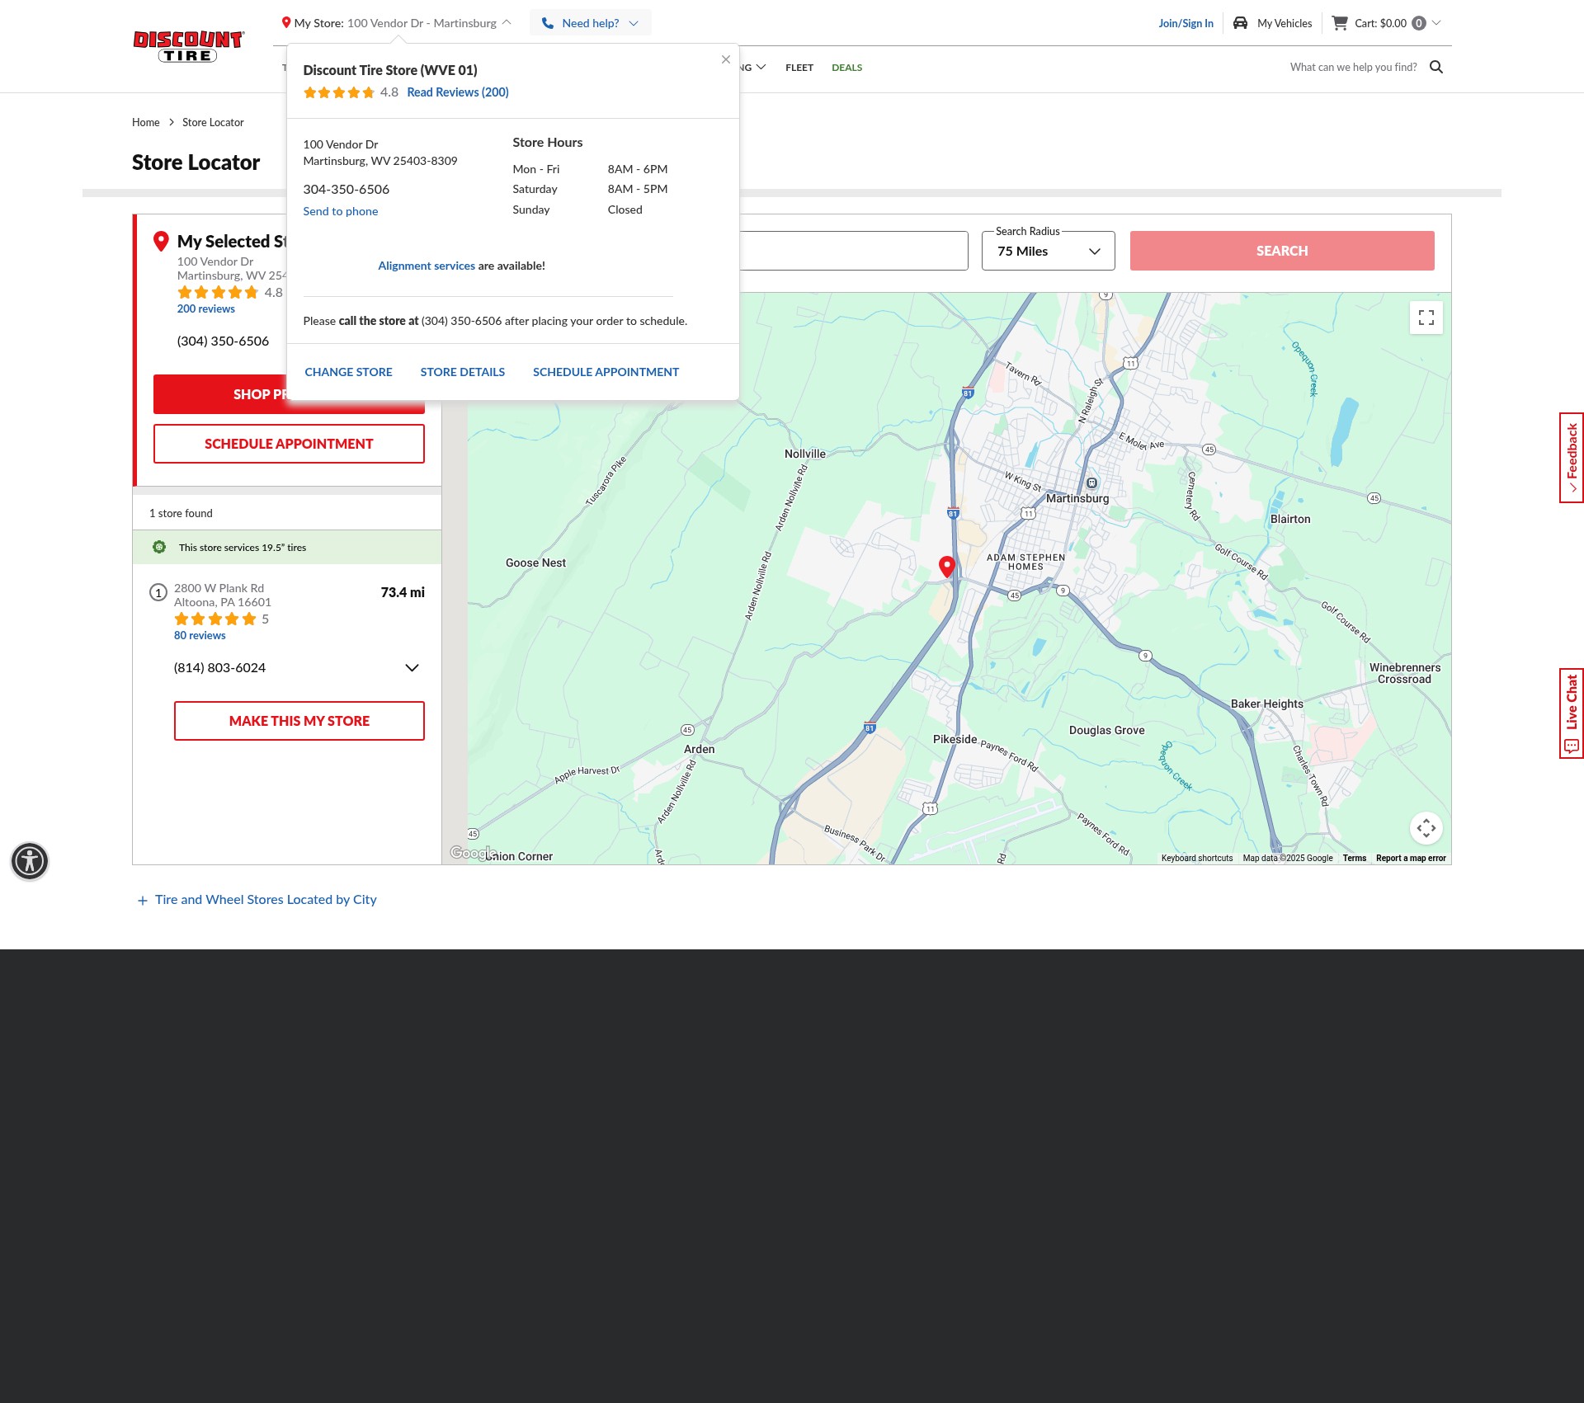This screenshot has height=1403, width=1584.
Task: Open the accessibility widget icon
Action: pyautogui.click(x=30, y=861)
